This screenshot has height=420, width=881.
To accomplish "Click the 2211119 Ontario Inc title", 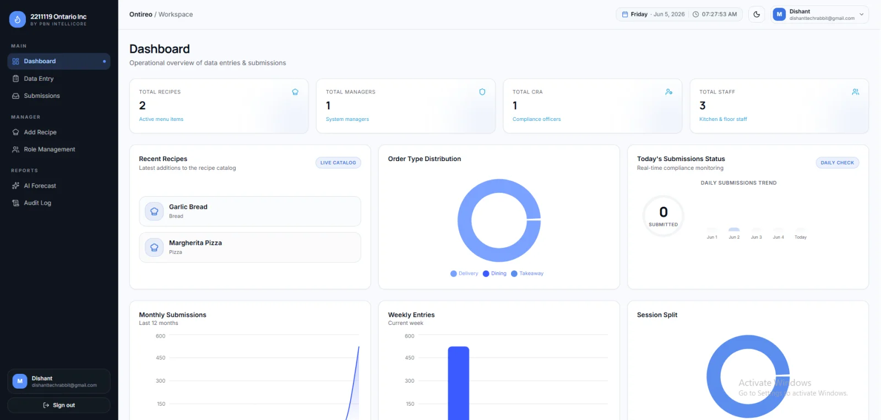I will (58, 16).
